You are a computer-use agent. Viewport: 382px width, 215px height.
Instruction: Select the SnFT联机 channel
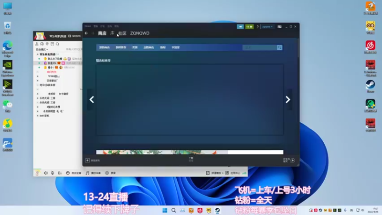tap(44, 116)
